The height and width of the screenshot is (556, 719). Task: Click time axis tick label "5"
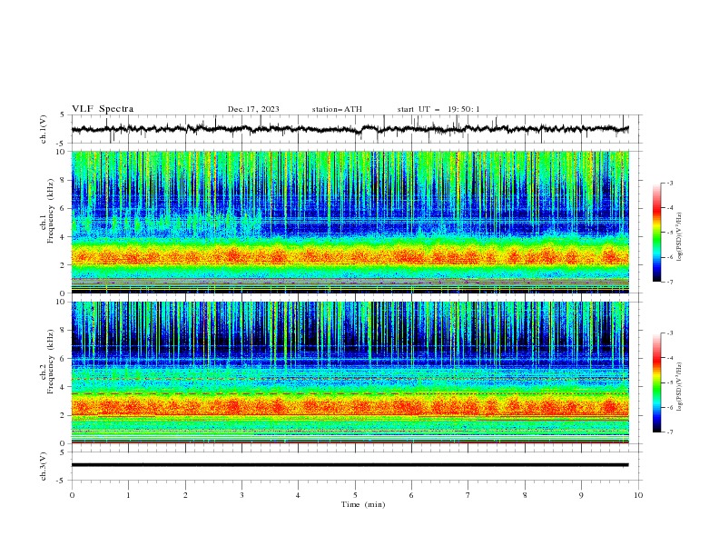355,495
